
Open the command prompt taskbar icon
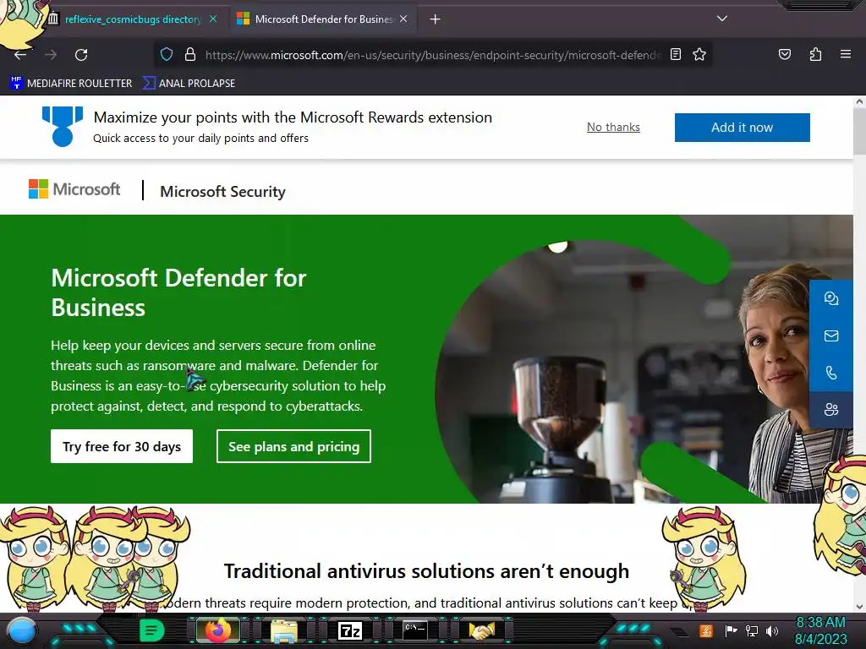[414, 630]
